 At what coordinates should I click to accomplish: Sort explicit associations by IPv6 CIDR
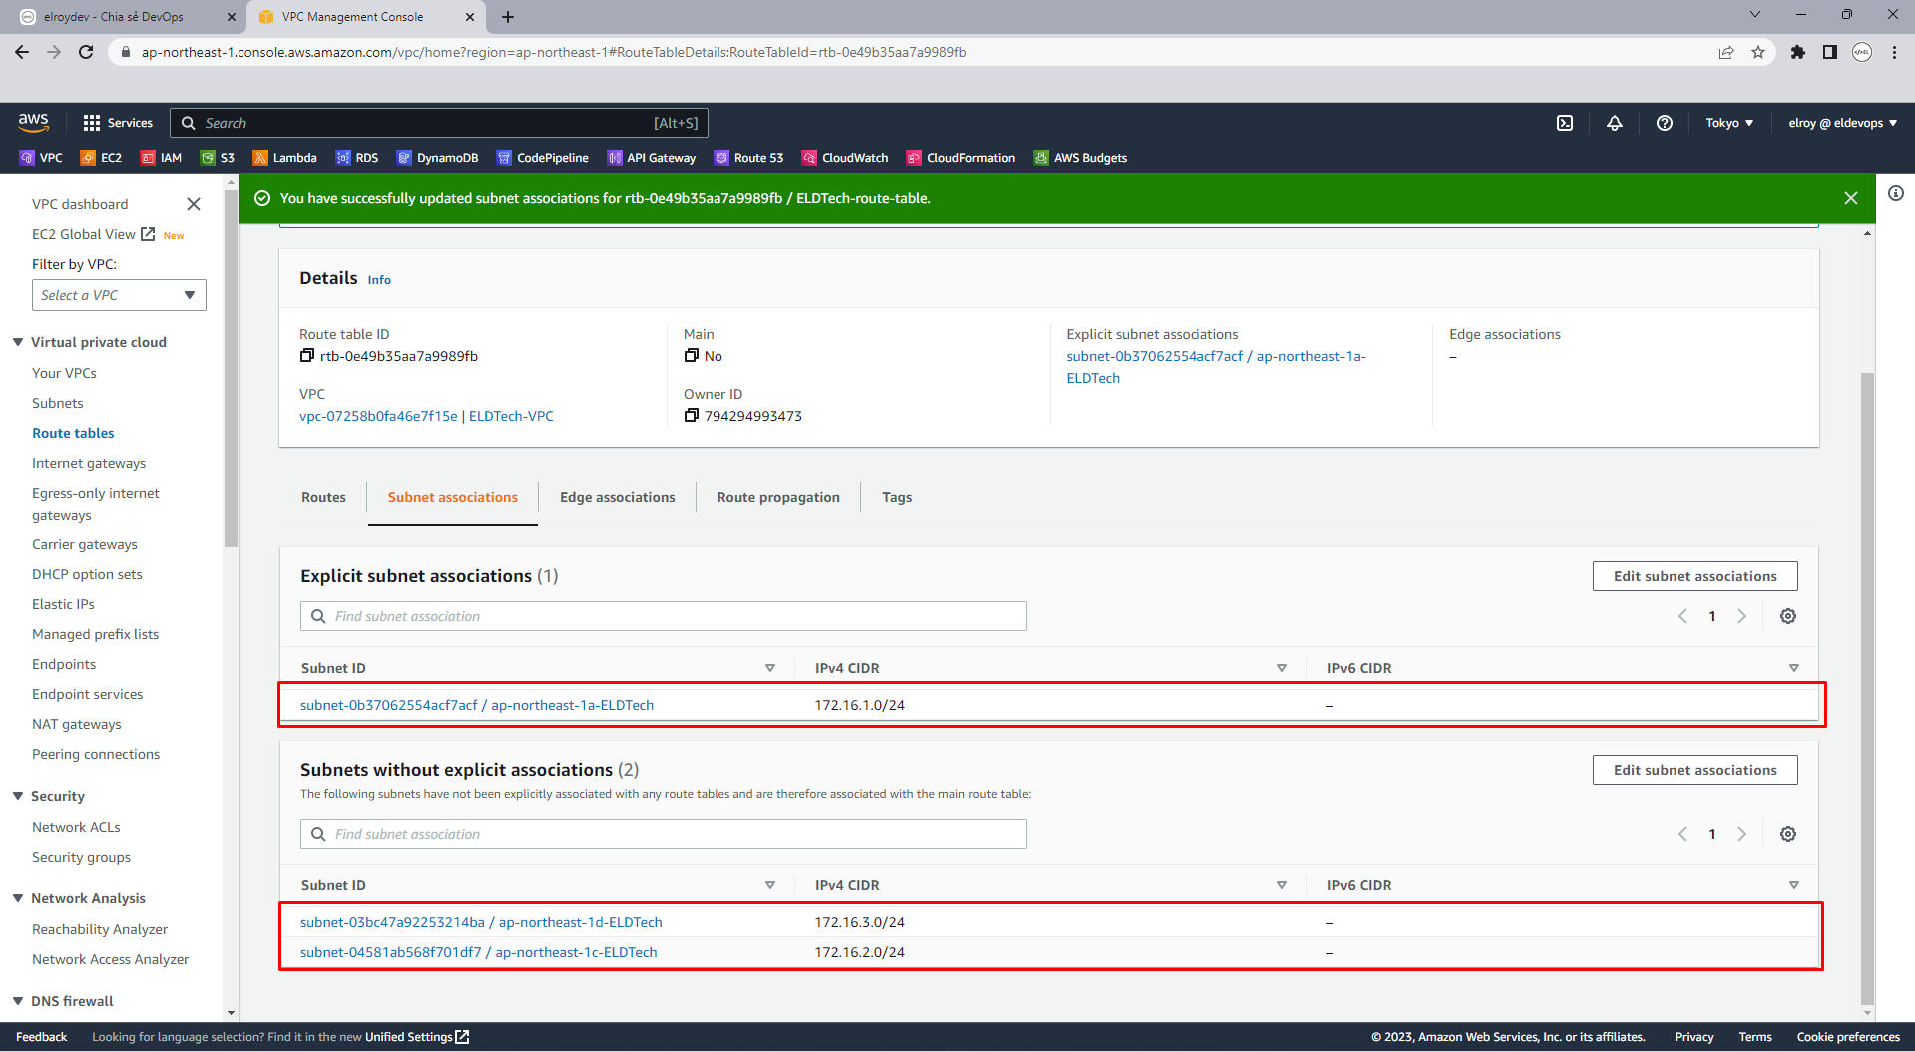tap(1794, 668)
